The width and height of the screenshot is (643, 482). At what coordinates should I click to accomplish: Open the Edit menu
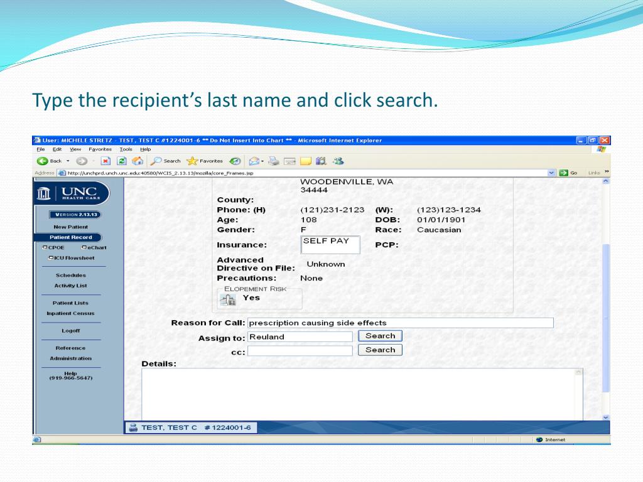[57, 149]
